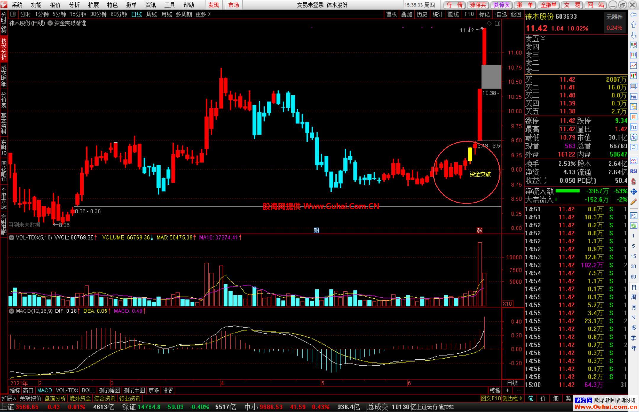
Task: Collapse the 侧边栏 sidebar toggle
Action: point(513,398)
